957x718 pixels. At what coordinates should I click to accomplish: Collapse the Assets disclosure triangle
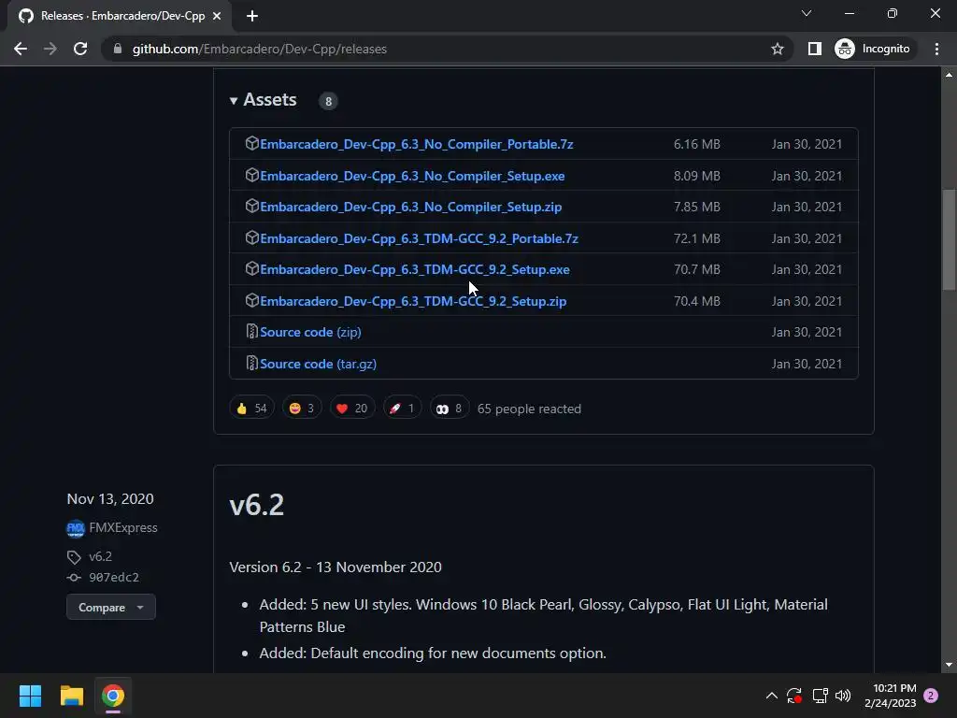click(233, 101)
